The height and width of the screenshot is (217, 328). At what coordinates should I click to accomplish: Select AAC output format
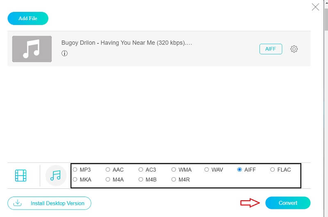click(x=108, y=170)
